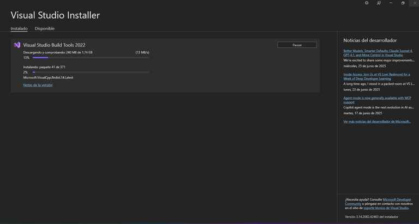The width and height of the screenshot is (419, 224).
Task: Open Ver más noticias del desarrollador link
Action: tap(377, 122)
